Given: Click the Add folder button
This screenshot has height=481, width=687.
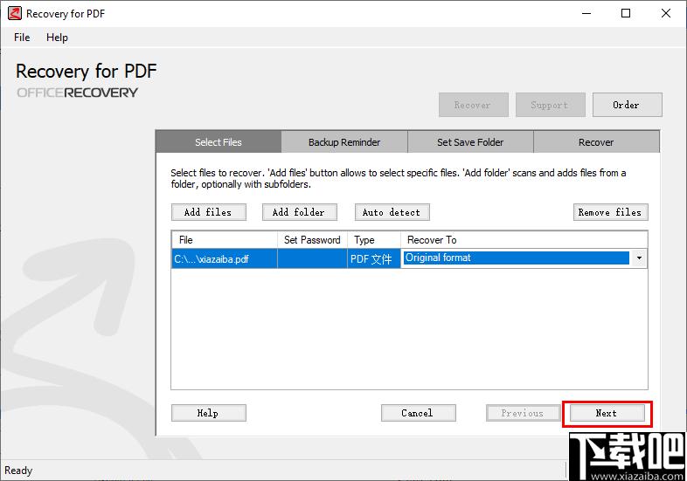Looking at the screenshot, I should click(x=300, y=212).
